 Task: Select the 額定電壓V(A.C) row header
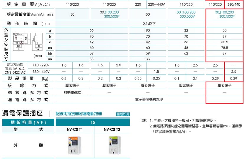coord(28,4)
